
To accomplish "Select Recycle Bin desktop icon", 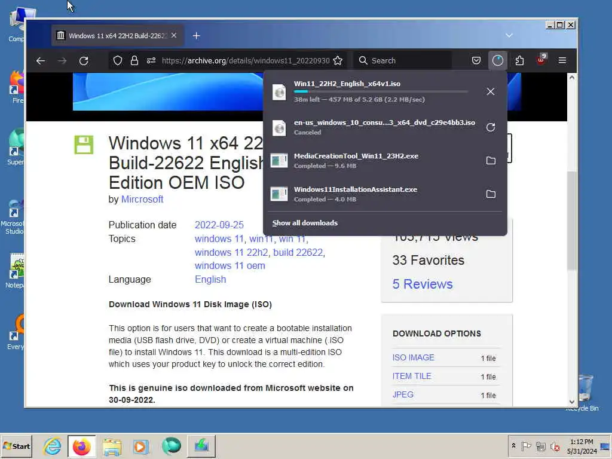I will [585, 392].
